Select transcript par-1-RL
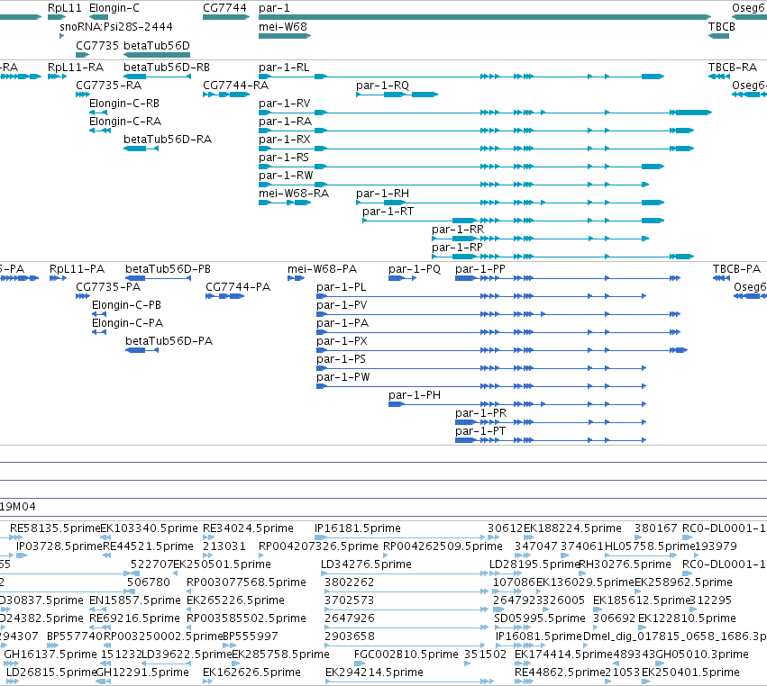This screenshot has width=767, height=686. 461,77
